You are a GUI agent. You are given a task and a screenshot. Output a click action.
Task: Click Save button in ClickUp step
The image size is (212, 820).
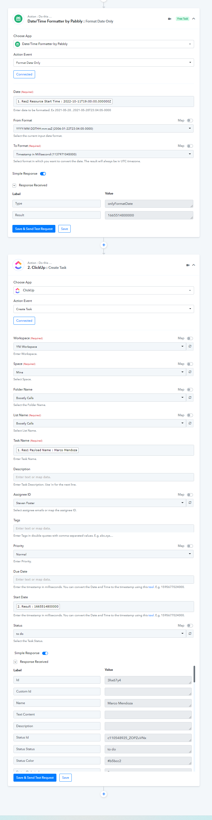coord(65,778)
